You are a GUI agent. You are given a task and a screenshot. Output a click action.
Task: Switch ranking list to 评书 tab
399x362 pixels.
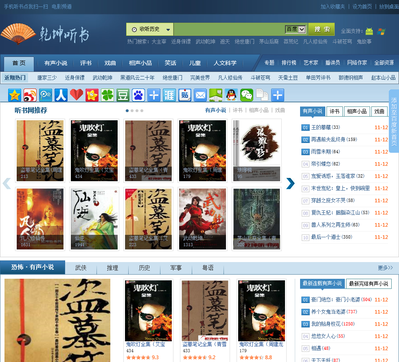click(334, 111)
